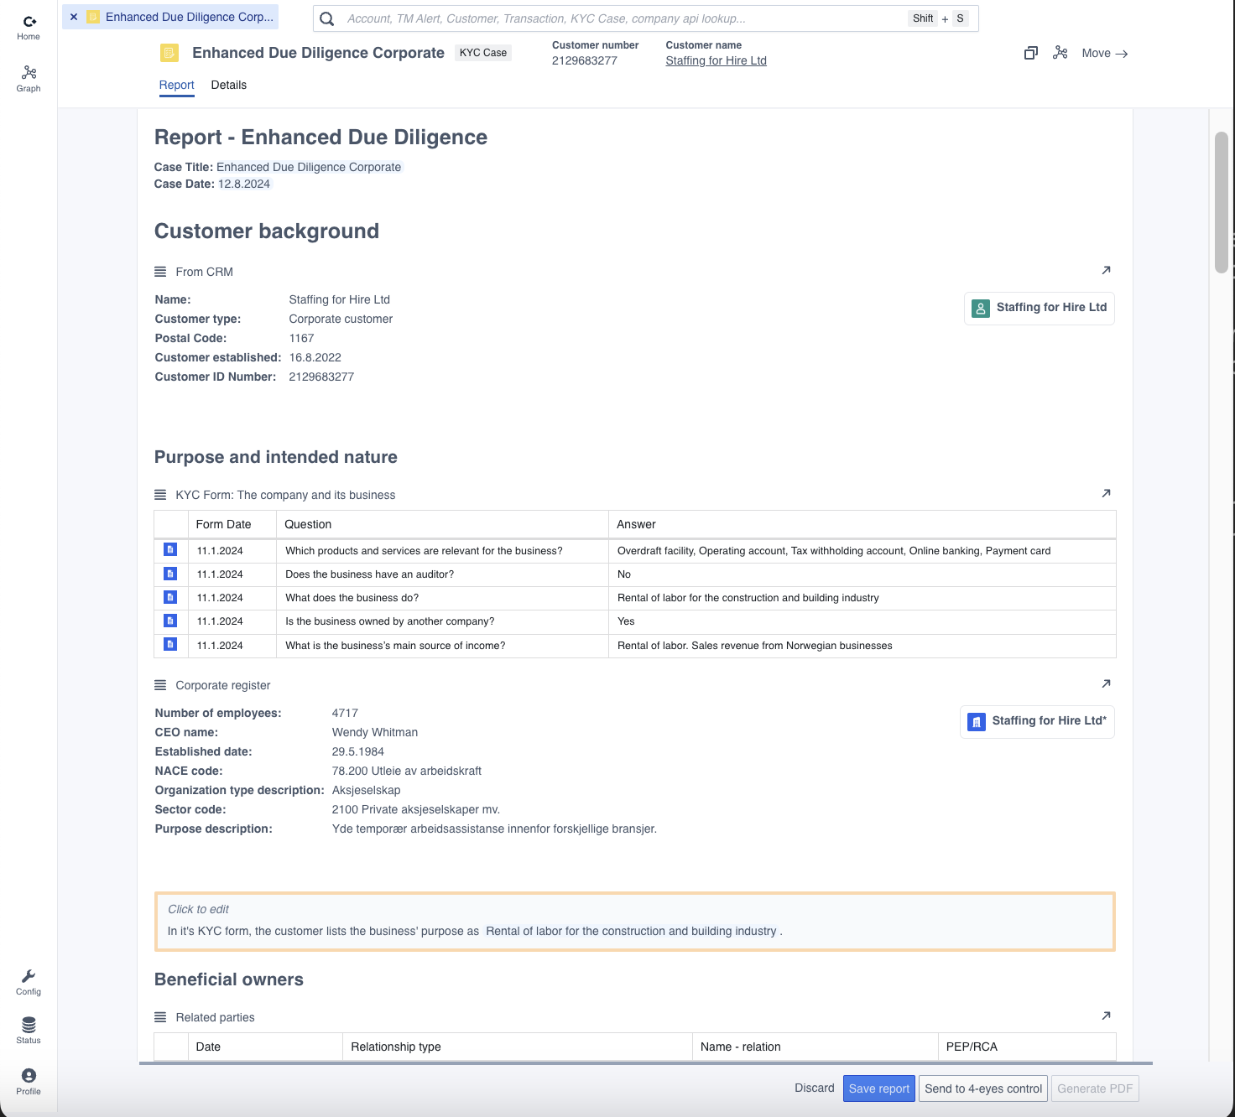Click the '78.200 Utleie av arbeidskraft' NACE code
The width and height of the screenshot is (1235, 1117).
[x=407, y=771]
